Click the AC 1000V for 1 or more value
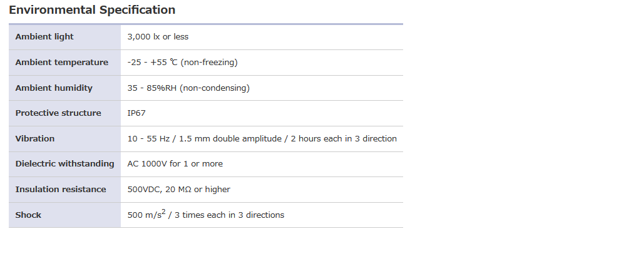626x276 pixels. 175,164
